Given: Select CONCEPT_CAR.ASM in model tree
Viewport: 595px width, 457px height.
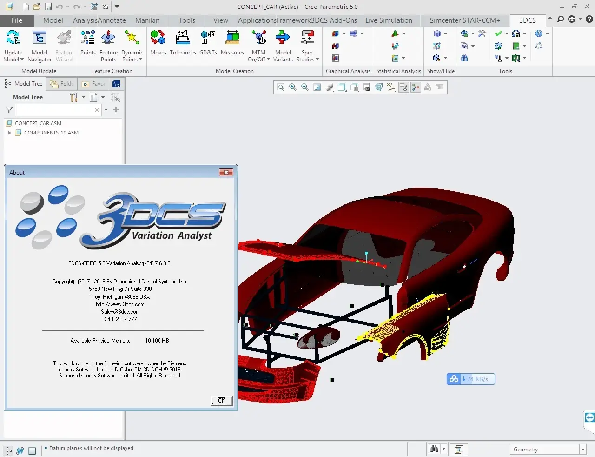Looking at the screenshot, I should 38,123.
